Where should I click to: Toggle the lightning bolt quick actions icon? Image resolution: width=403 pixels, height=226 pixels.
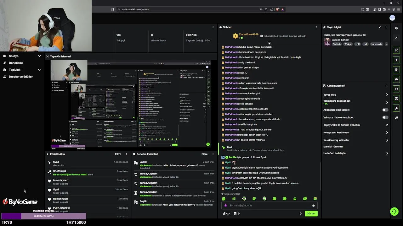pyautogui.click(x=396, y=60)
